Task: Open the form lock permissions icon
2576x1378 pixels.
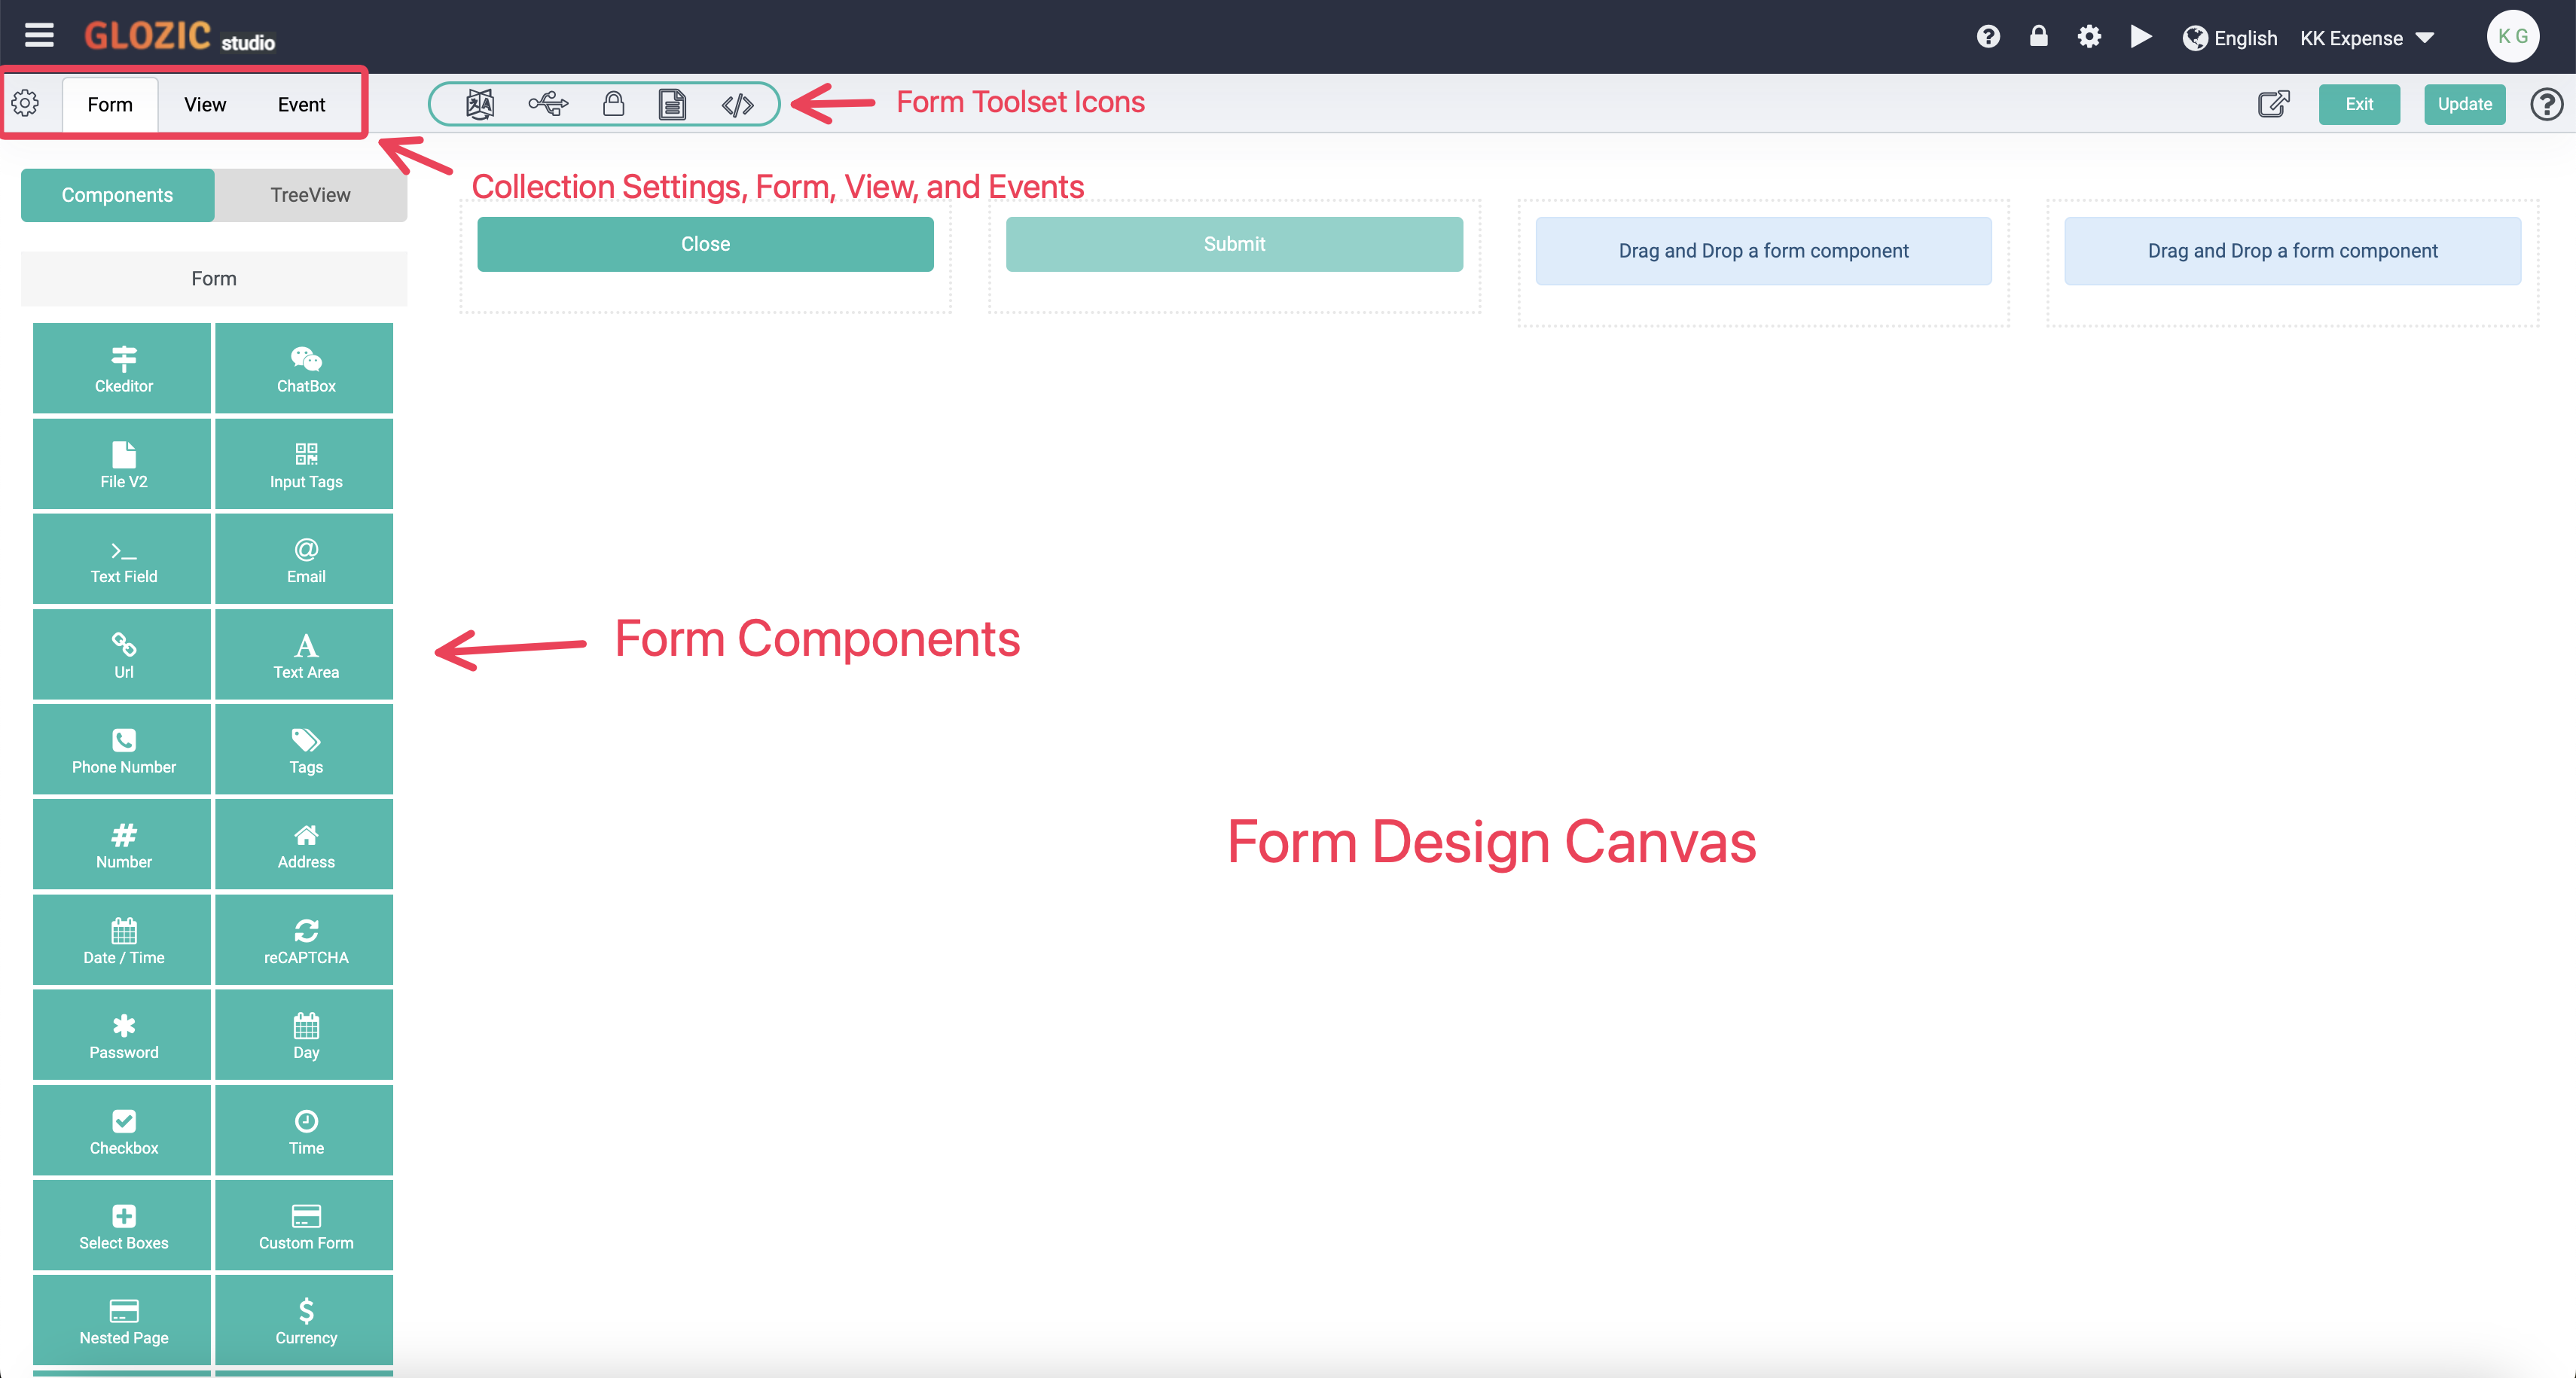Action: click(613, 104)
